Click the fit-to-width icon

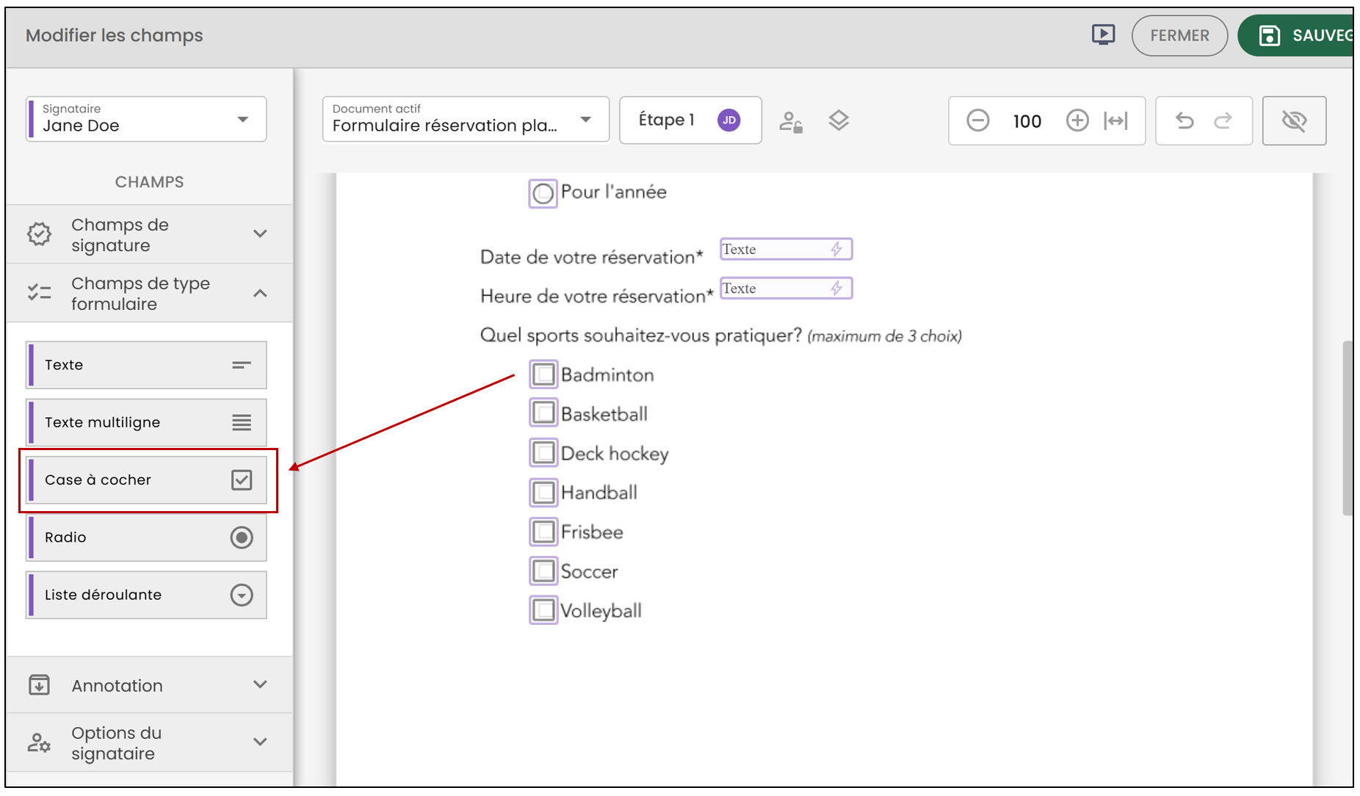pyautogui.click(x=1116, y=120)
